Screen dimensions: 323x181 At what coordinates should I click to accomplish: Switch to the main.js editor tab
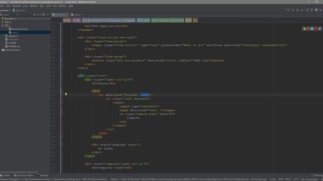pyautogui.click(x=77, y=15)
